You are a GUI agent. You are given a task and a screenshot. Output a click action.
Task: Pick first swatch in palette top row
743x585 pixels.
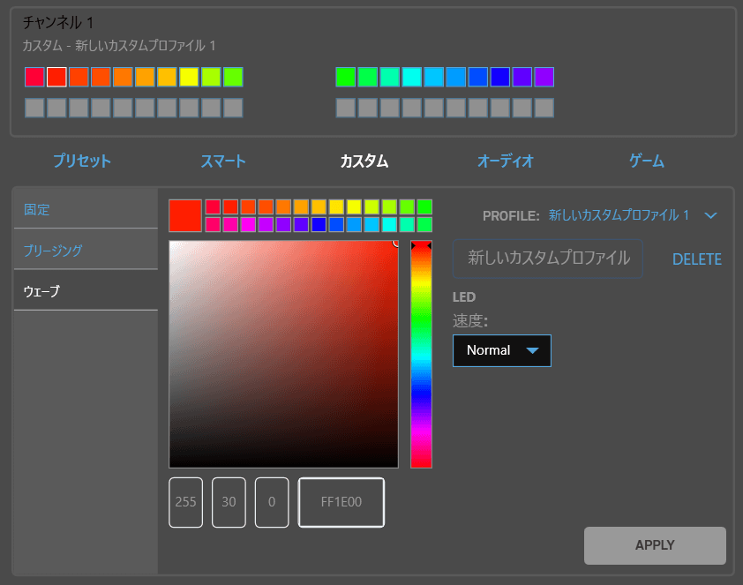pos(213,207)
